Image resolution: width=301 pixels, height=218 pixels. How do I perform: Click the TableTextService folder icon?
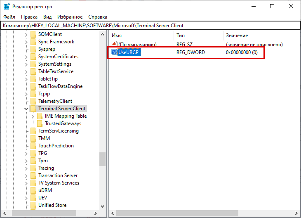click(33, 71)
